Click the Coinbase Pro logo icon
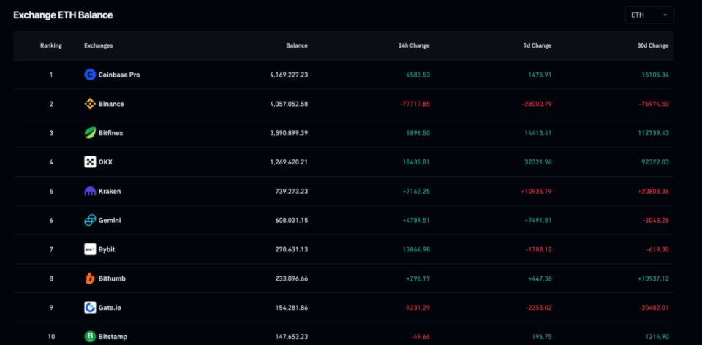Image resolution: width=702 pixels, height=345 pixels. (90, 75)
